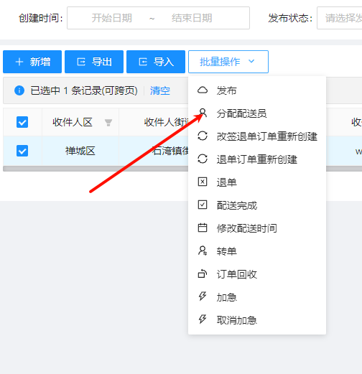
Task: Click the checkbox icon beside 配送完成
Action: pos(203,205)
